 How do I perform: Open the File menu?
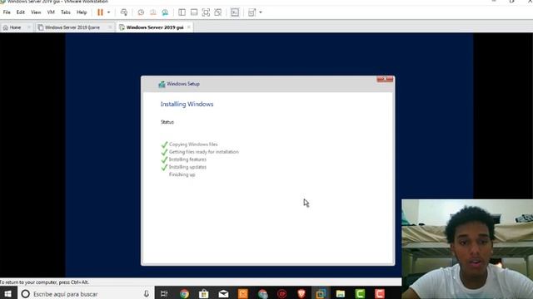[x=7, y=12]
